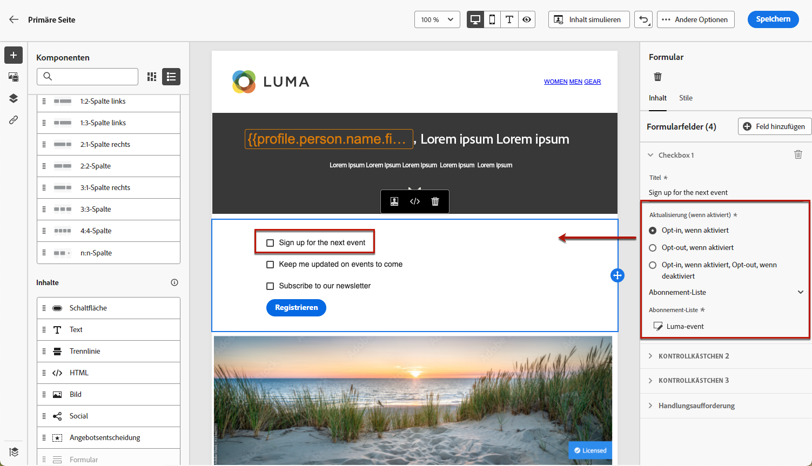Open preview eye icon

click(527, 19)
